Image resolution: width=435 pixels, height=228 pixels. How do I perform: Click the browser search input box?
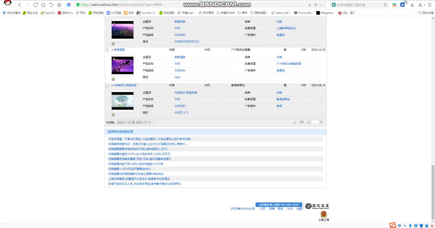[359, 5]
